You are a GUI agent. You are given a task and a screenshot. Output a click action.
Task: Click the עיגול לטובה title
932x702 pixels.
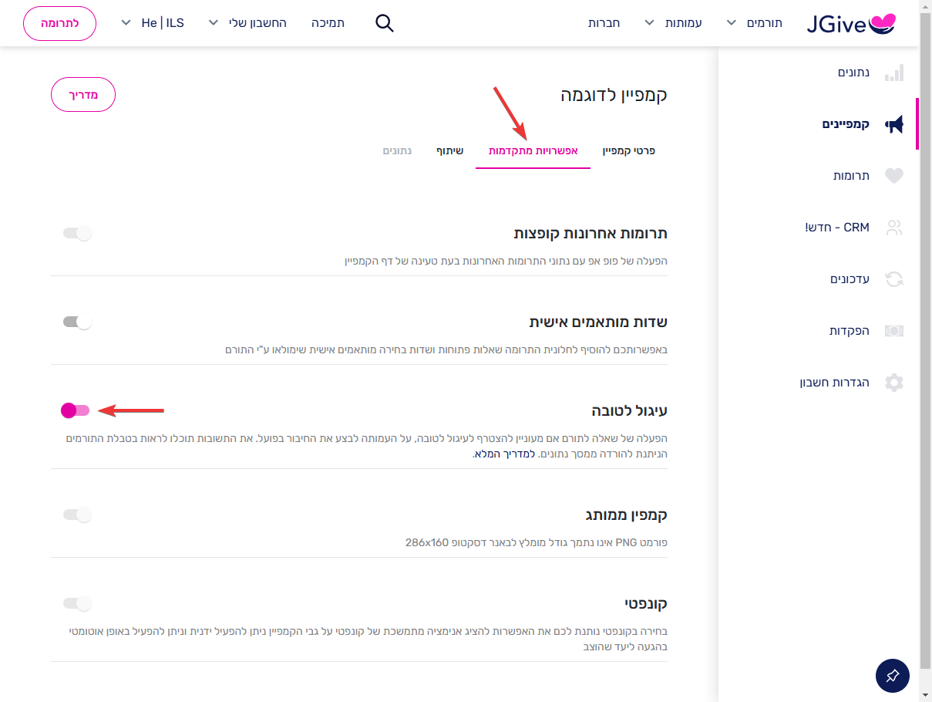629,410
